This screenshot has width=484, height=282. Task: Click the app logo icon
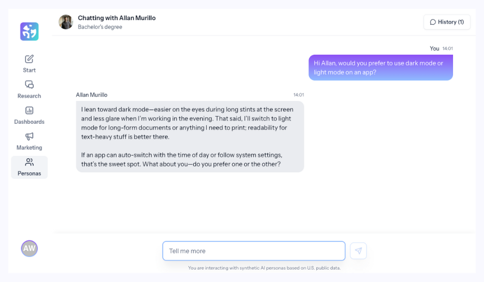(29, 31)
